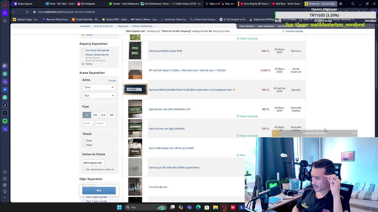Switch to Gelen Kutusu tab
Screen dimensions: 378x212
[187, 4]
